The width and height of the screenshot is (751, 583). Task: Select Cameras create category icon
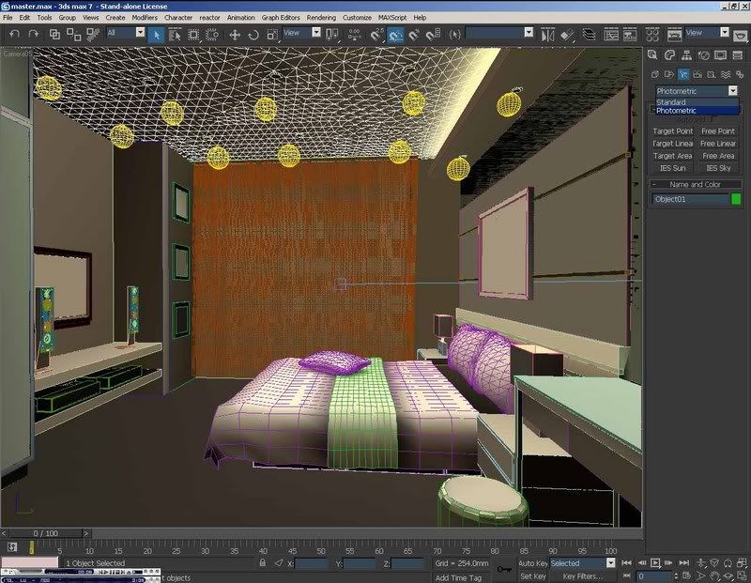point(697,74)
